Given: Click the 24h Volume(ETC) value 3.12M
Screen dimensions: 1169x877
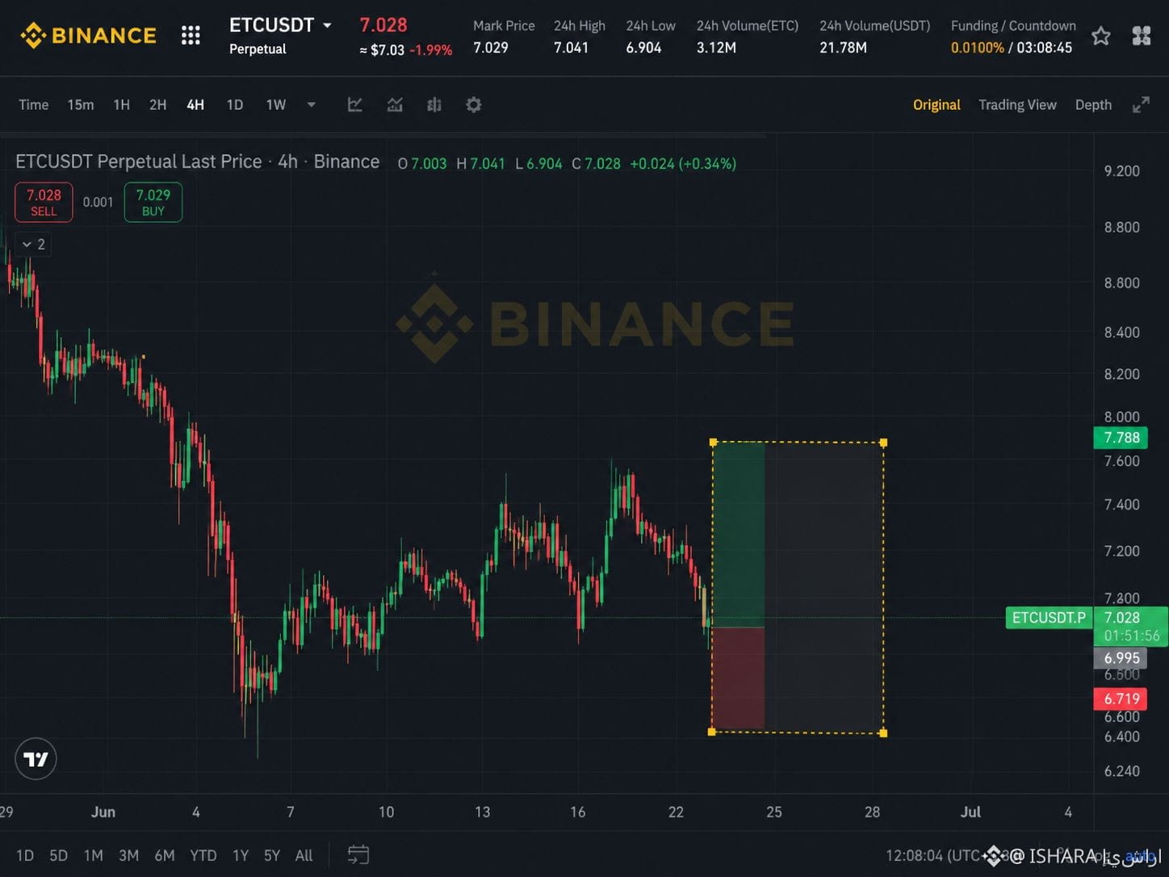Looking at the screenshot, I should [716, 48].
